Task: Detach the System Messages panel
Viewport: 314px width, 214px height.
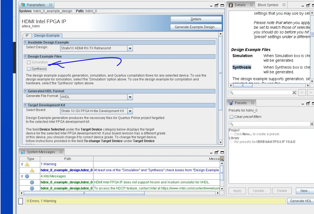Action: [x=217, y=152]
